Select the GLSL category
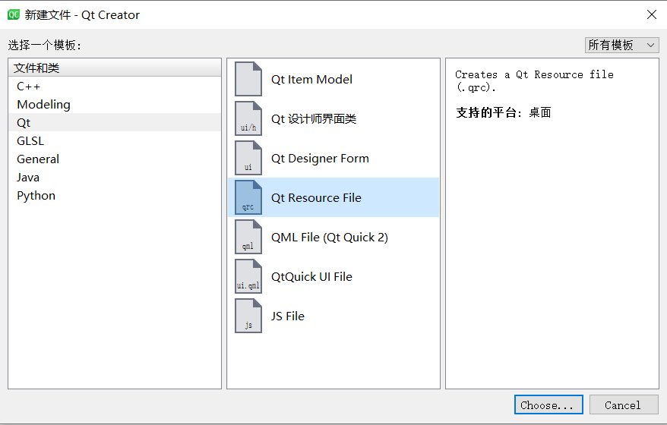667x425 pixels. 115,141
